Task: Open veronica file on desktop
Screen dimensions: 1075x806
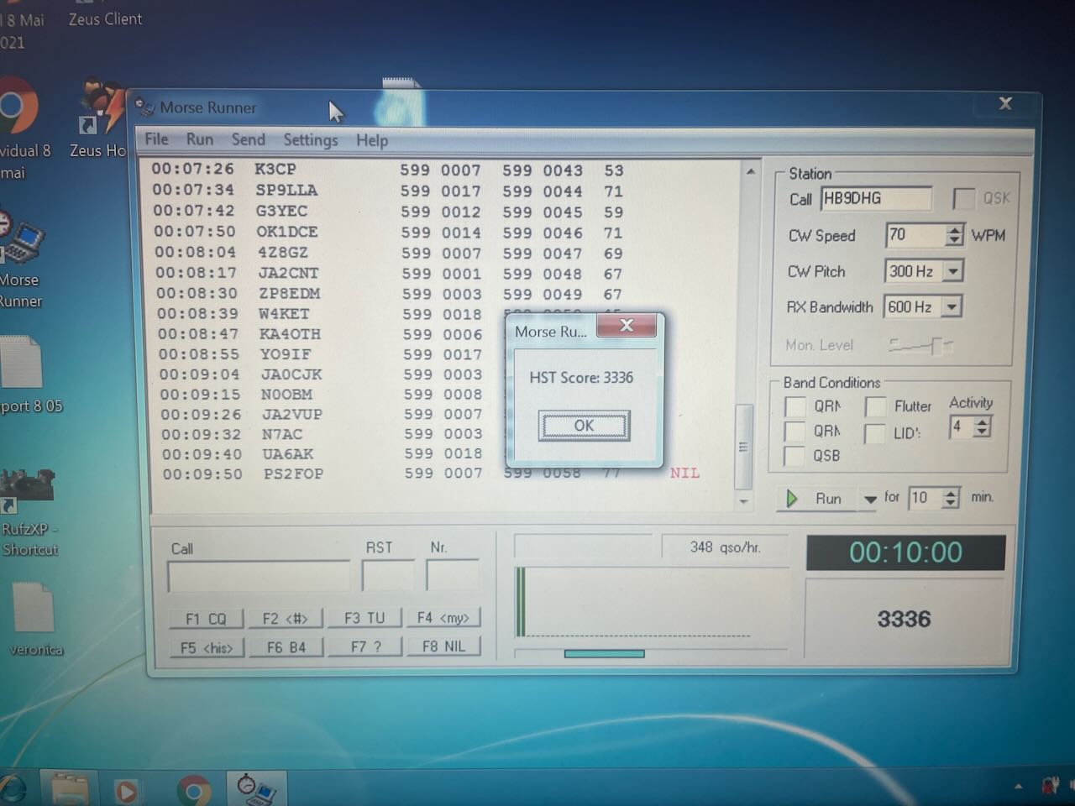Action: click(35, 618)
